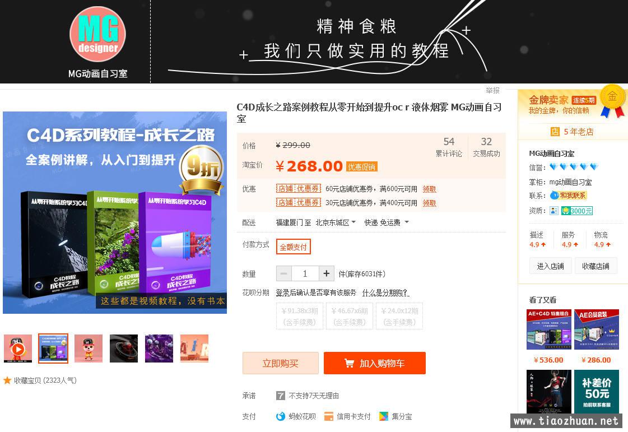Click the 金牌卖家 gold medal badge
Screen dimensions: 628x432
point(612,101)
